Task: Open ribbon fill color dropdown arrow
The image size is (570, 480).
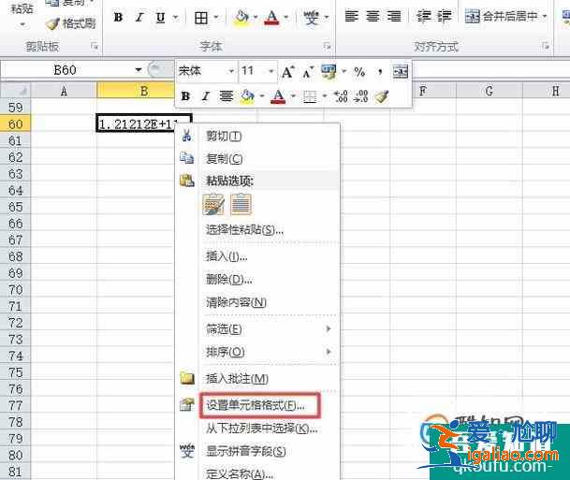Action: [x=256, y=17]
